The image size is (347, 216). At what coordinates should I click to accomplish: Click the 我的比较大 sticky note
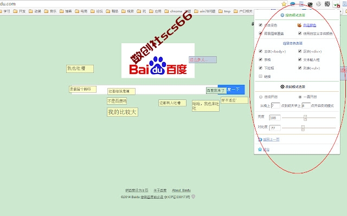click(x=123, y=112)
